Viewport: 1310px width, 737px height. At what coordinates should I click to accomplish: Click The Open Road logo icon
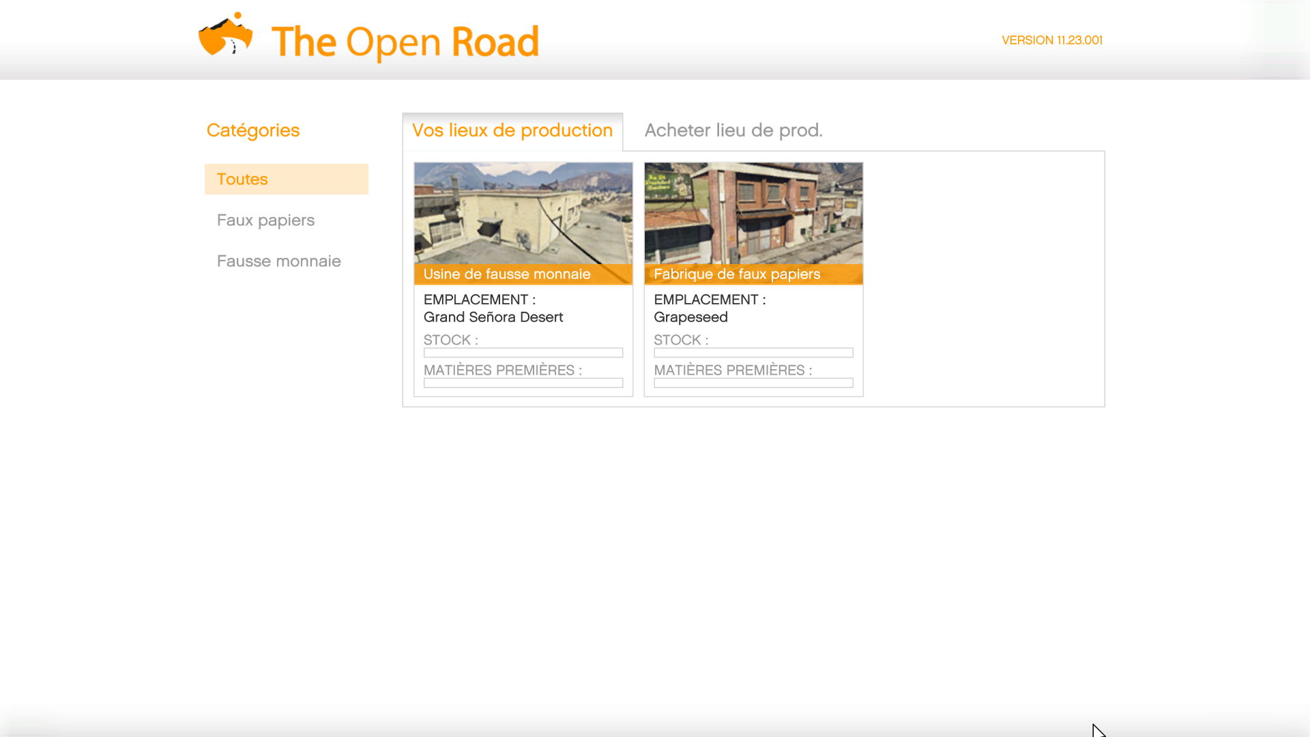pos(226,33)
